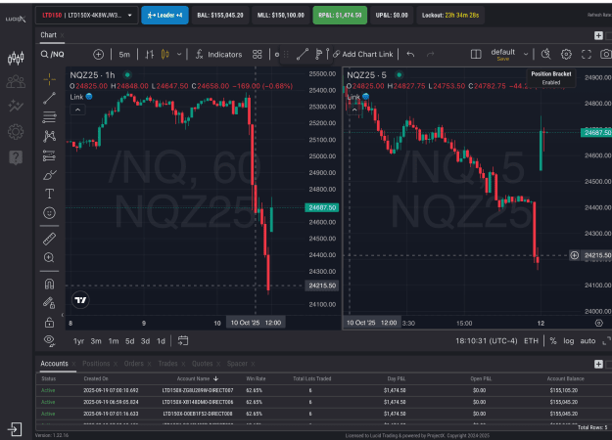Select the 1yr date range

point(79,341)
